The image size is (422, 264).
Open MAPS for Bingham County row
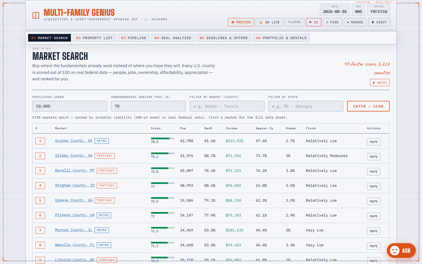click(x=374, y=186)
